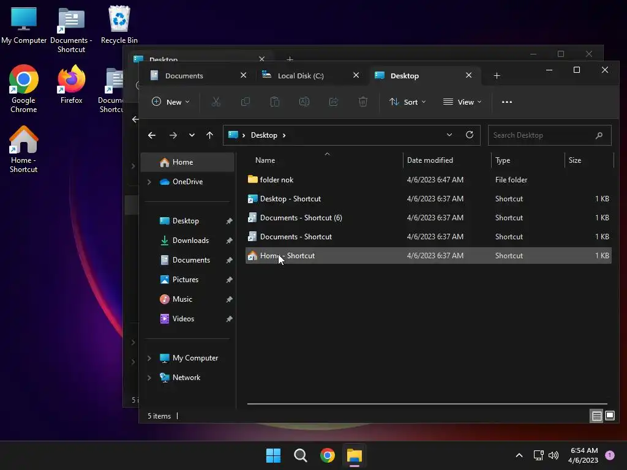Open Documents in navigation pane
Screen dimensions: 627x470
(187, 260)
